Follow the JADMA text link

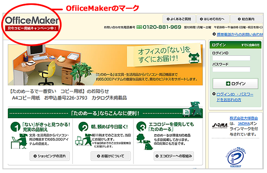point(244,124)
